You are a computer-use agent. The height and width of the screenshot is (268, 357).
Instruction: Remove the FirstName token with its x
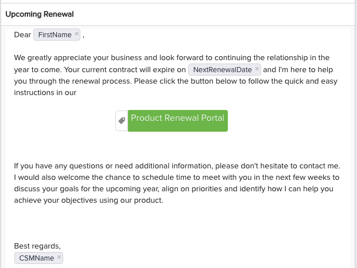(77, 35)
